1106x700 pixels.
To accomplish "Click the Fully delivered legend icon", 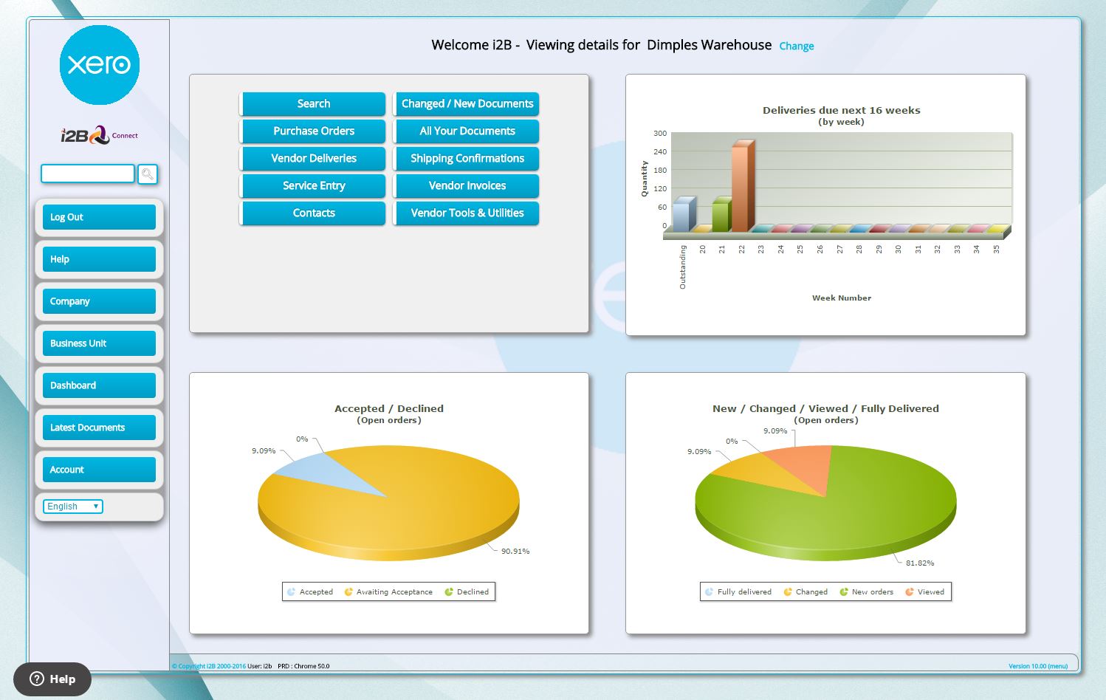I will tap(710, 592).
